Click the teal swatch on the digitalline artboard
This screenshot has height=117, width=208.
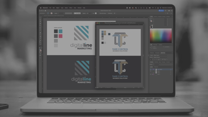[60, 31]
